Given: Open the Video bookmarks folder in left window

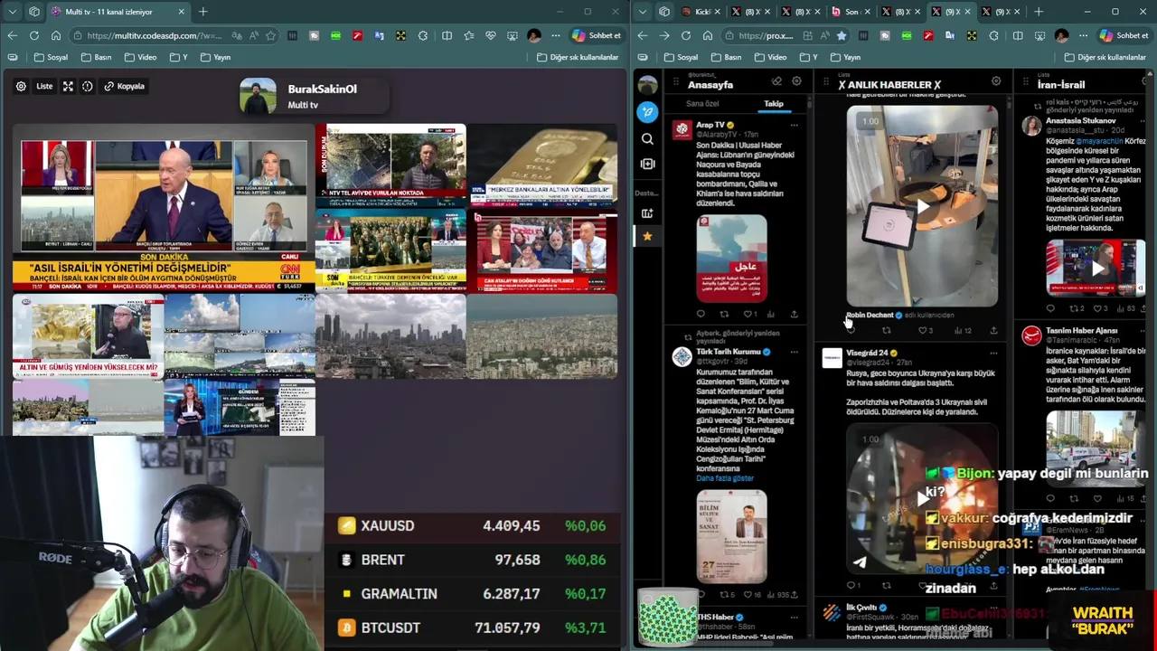Looking at the screenshot, I should 140,57.
